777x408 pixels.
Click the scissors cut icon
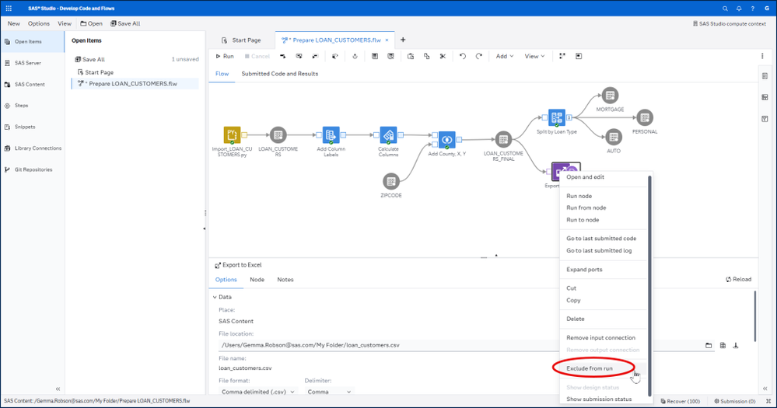[443, 57]
